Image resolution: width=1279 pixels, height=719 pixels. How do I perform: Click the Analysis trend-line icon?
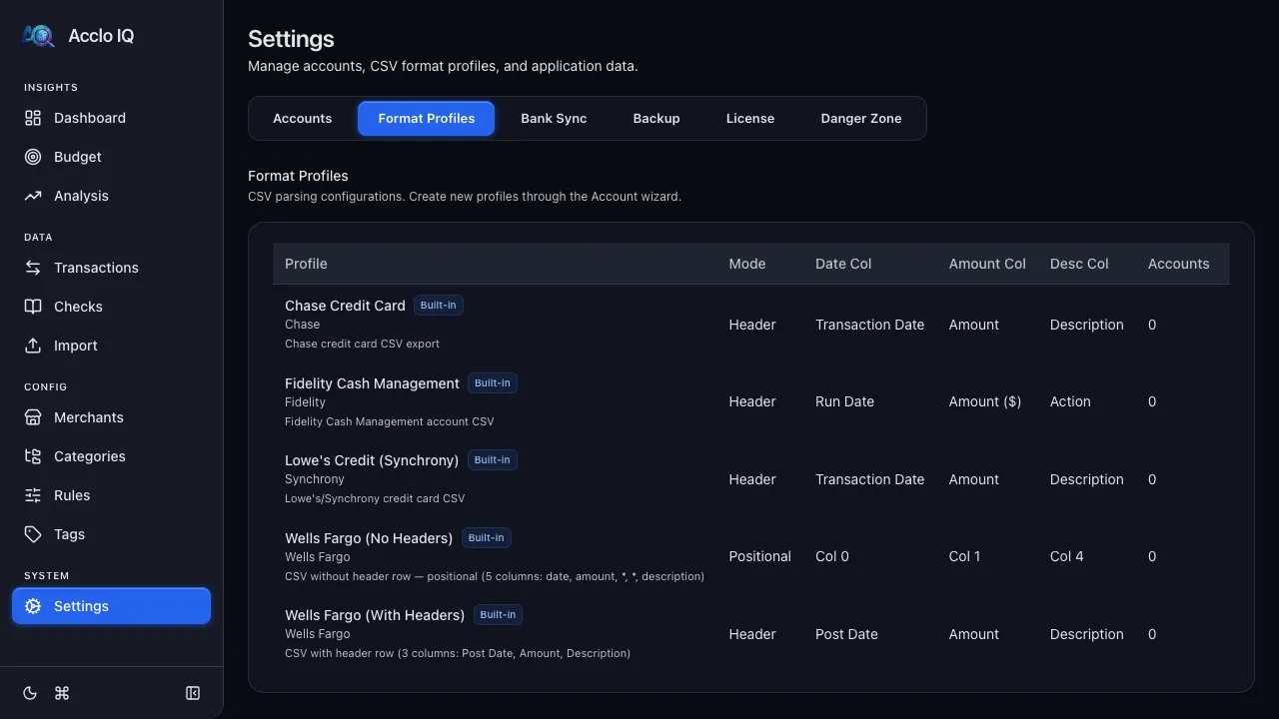click(x=33, y=196)
